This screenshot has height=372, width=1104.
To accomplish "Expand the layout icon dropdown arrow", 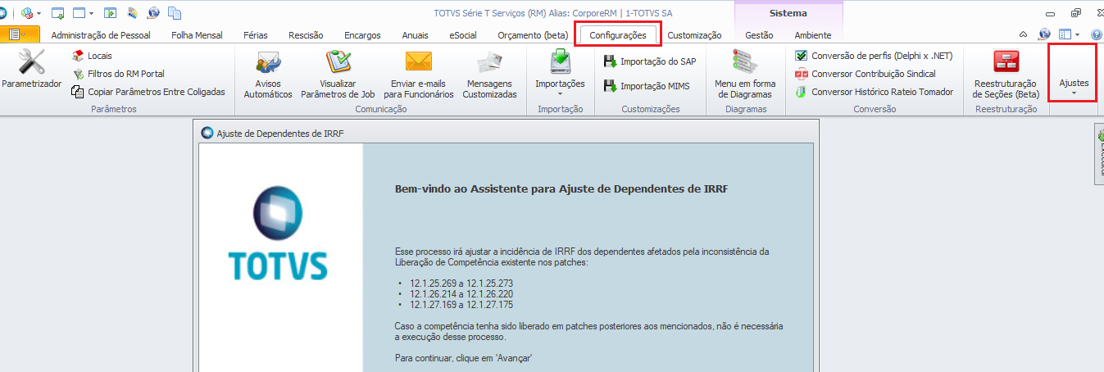I will tap(1077, 34).
